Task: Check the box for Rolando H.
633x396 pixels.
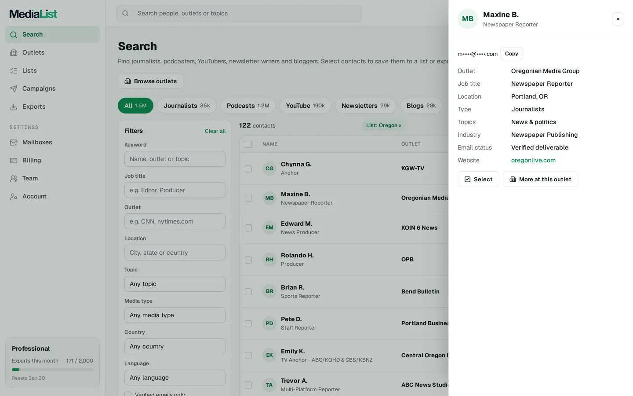Action: (x=248, y=260)
